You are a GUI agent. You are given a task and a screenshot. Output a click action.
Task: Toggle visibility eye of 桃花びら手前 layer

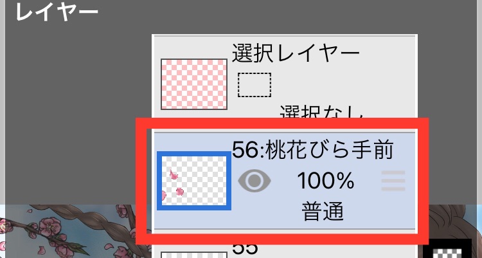254,181
